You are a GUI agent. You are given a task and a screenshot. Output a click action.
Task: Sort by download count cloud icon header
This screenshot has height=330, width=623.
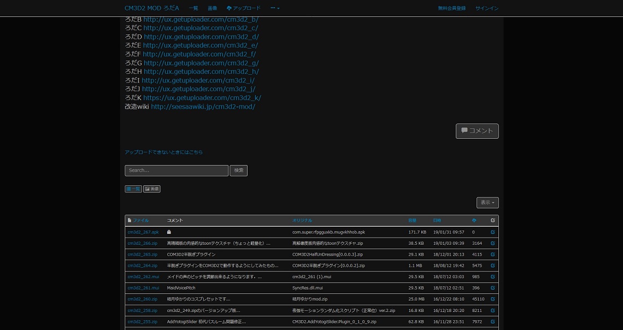point(474,220)
